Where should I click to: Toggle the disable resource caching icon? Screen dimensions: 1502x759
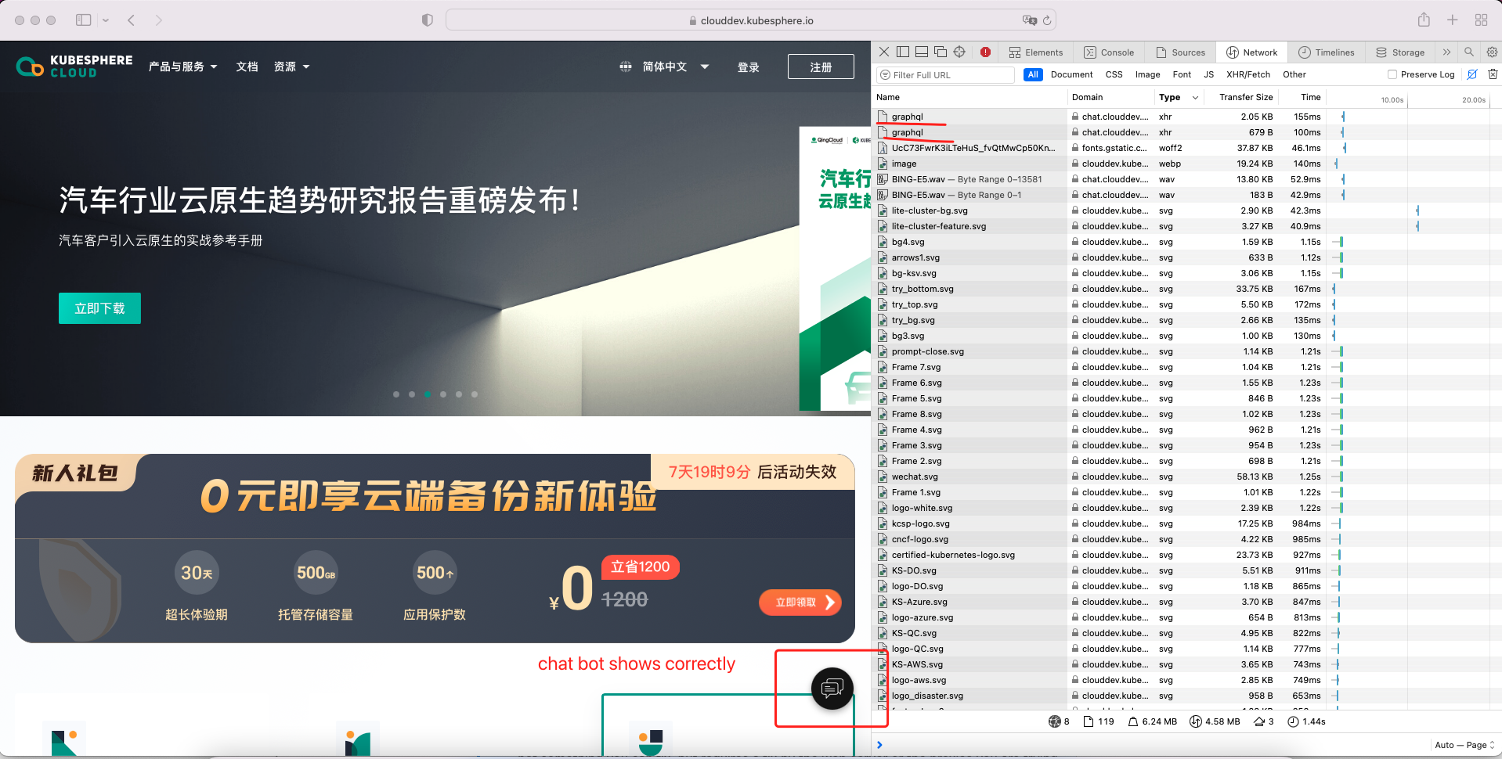click(1471, 74)
